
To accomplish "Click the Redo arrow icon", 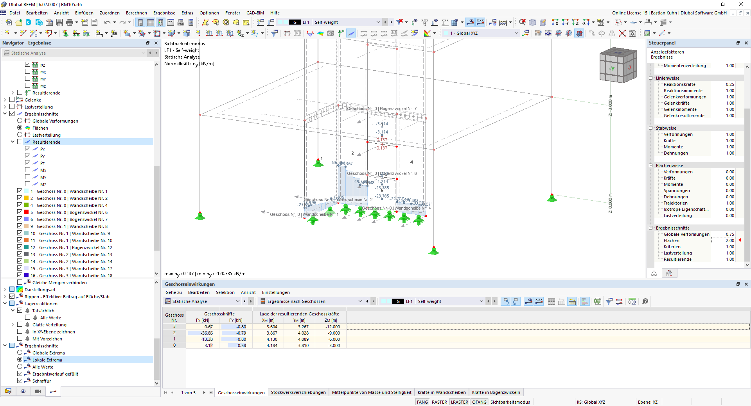I will pos(122,22).
